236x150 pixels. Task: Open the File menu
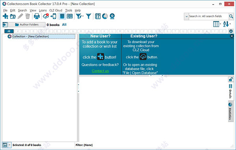click(x=5, y=10)
